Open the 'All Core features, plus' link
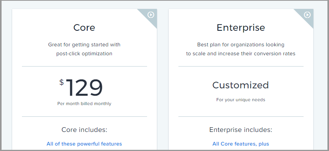 click(x=241, y=144)
